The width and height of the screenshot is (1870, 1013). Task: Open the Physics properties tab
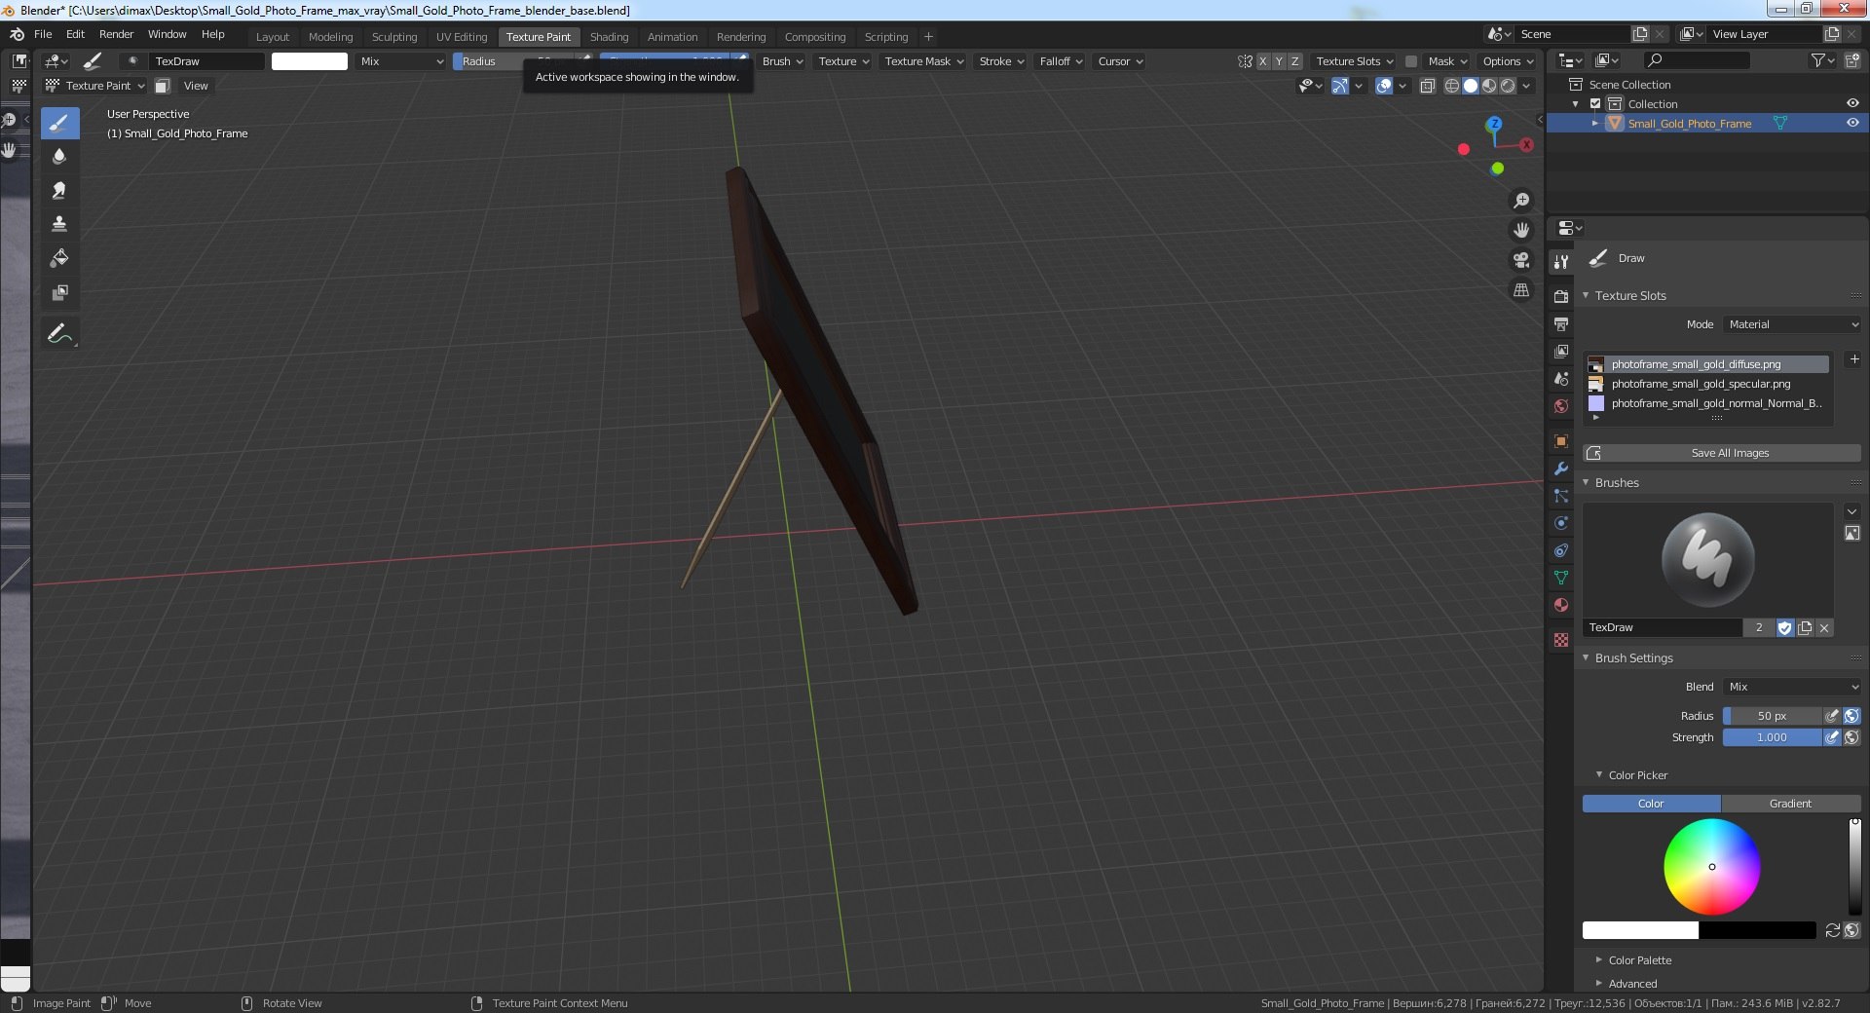1561,523
